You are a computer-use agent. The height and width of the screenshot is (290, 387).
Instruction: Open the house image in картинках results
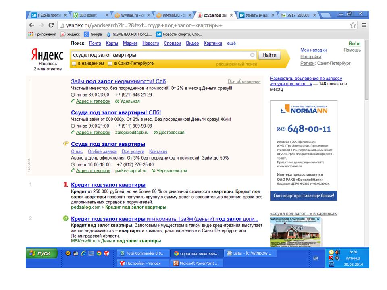click(x=296, y=232)
